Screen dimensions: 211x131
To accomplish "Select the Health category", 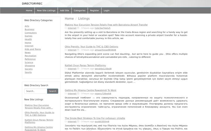I will tap(28, 39).
